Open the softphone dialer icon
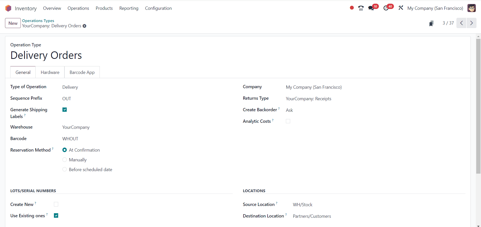The image size is (481, 227). pos(361,8)
